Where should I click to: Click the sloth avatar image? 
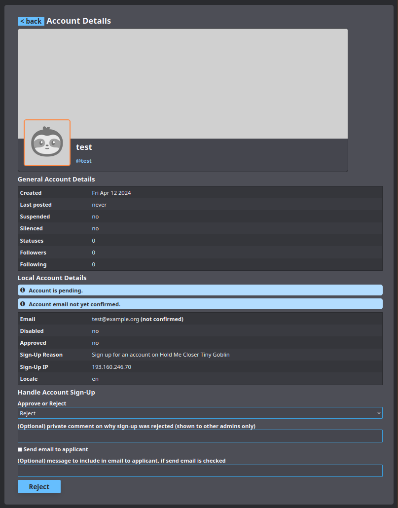coord(47,142)
